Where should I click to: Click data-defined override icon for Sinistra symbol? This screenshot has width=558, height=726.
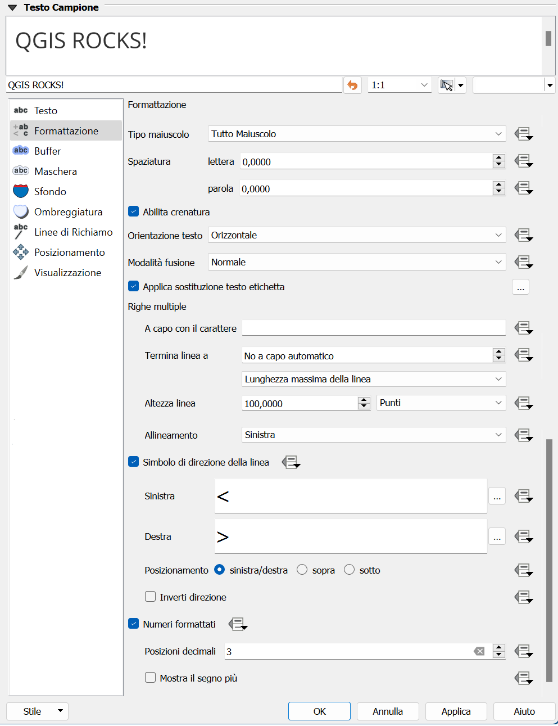(x=523, y=496)
